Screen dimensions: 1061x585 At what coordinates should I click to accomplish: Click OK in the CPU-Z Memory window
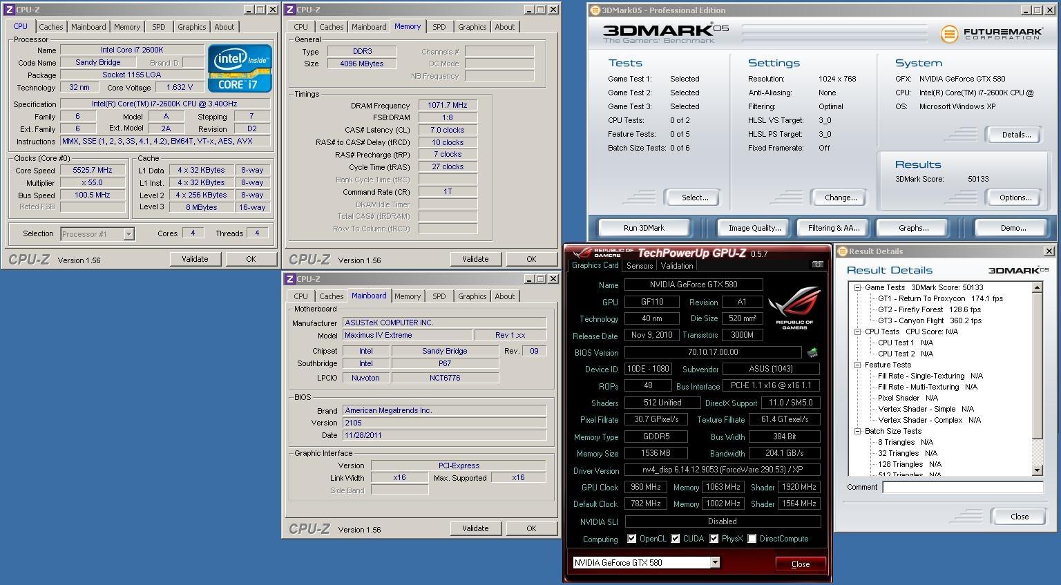[531, 259]
